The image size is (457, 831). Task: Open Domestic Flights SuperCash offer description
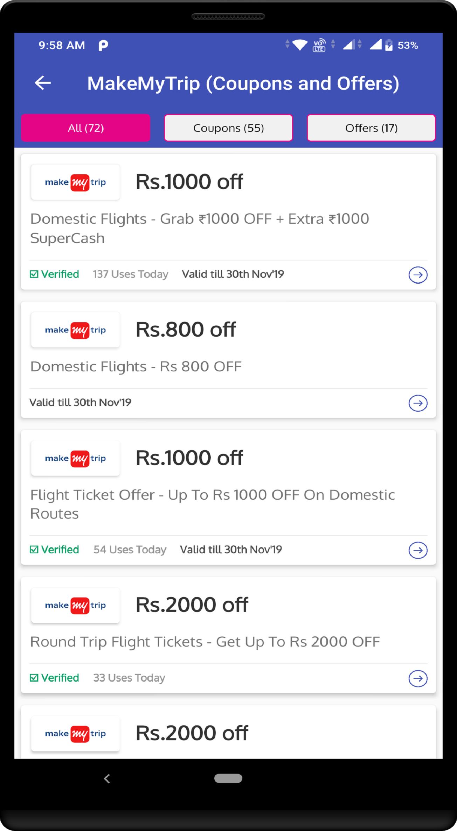point(200,228)
